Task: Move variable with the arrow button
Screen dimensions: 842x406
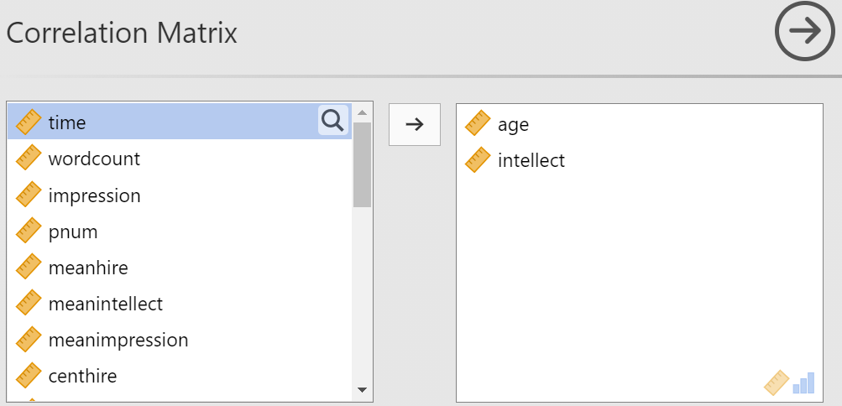Action: click(415, 124)
